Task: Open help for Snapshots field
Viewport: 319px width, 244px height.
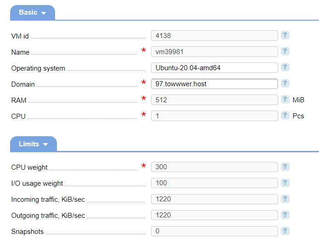Action: click(x=285, y=231)
